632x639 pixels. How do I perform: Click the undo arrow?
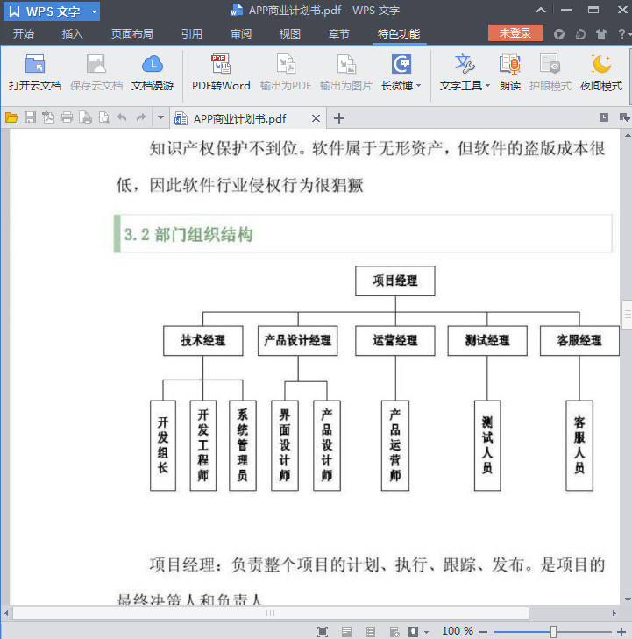pos(122,117)
